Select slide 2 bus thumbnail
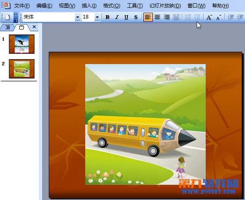The image size is (245, 200). point(22,69)
